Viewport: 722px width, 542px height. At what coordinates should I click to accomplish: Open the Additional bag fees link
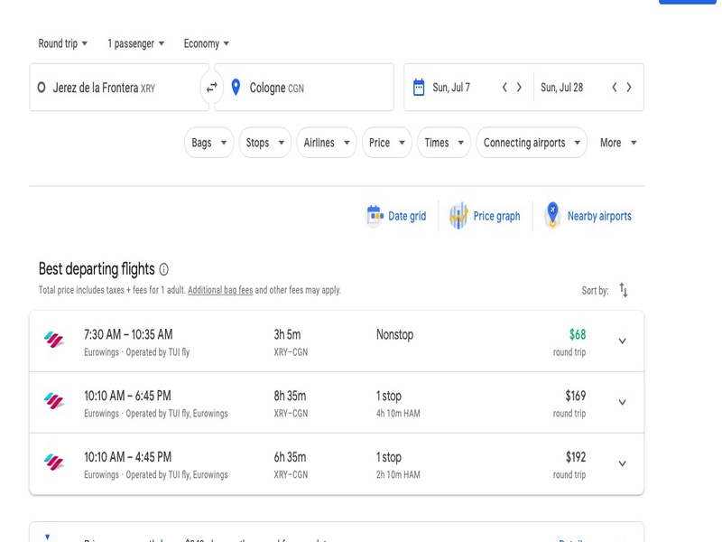pyautogui.click(x=220, y=290)
